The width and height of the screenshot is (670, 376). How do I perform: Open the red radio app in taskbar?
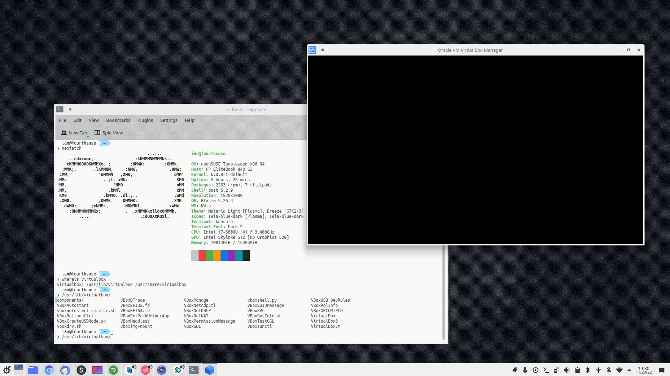[x=146, y=370]
